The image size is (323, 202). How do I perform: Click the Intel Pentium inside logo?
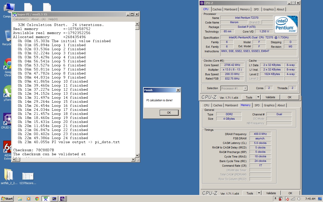click(x=286, y=24)
